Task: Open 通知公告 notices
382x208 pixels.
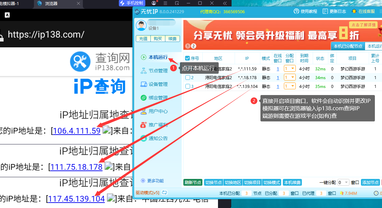Action: [154, 138]
